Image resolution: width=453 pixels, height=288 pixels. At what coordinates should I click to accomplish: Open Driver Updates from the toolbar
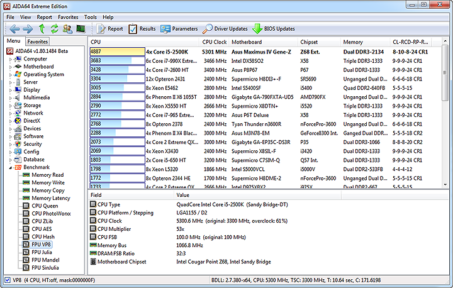pyautogui.click(x=225, y=29)
